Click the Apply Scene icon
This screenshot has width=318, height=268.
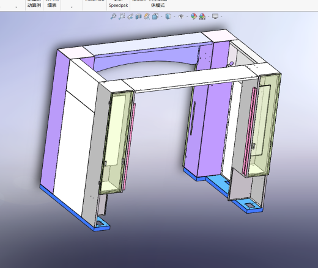(202, 16)
